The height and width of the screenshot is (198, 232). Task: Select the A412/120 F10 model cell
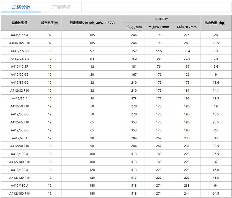(x=19, y=178)
